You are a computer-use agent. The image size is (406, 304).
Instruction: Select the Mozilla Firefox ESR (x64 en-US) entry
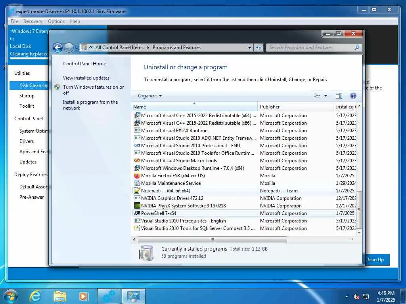pos(244,175)
